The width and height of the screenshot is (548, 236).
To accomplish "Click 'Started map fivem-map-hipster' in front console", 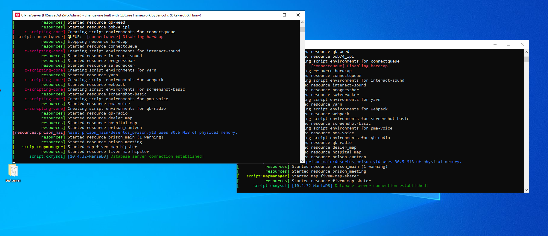I will tap(102, 147).
